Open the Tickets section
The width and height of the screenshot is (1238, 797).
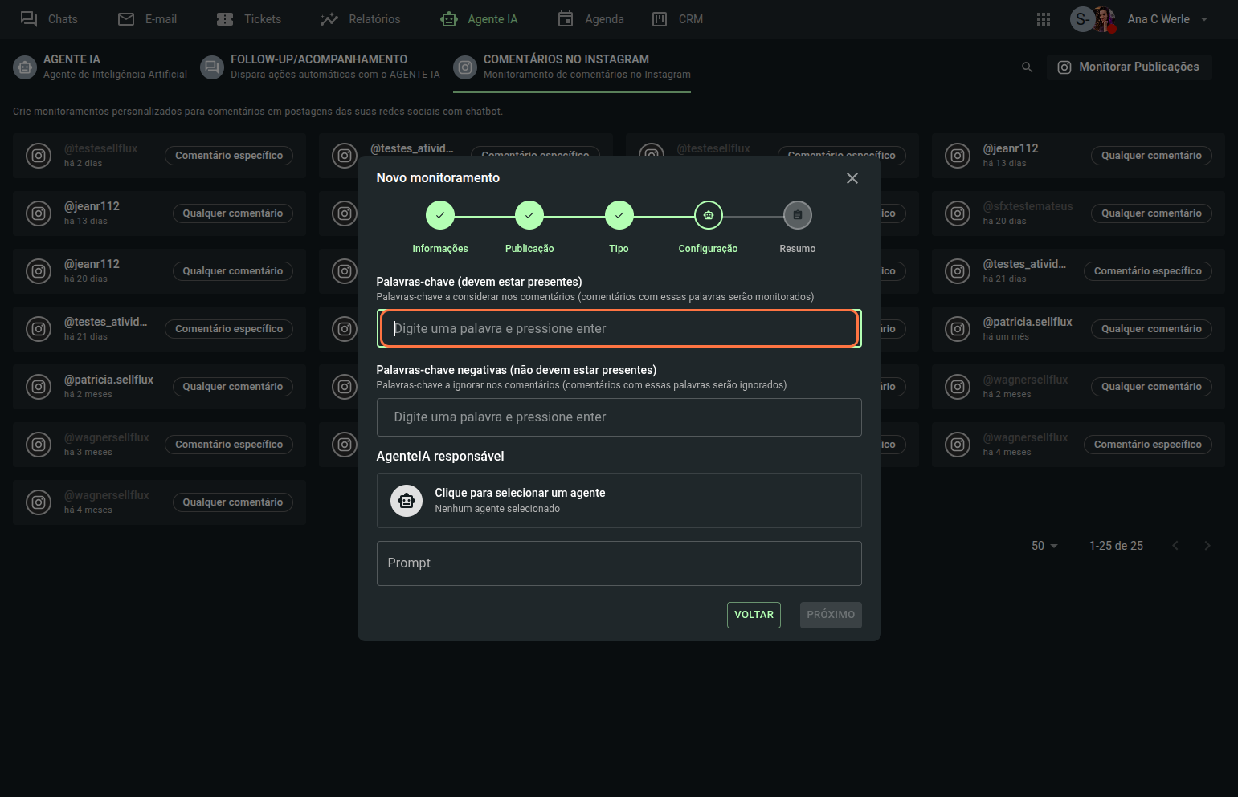tap(249, 19)
